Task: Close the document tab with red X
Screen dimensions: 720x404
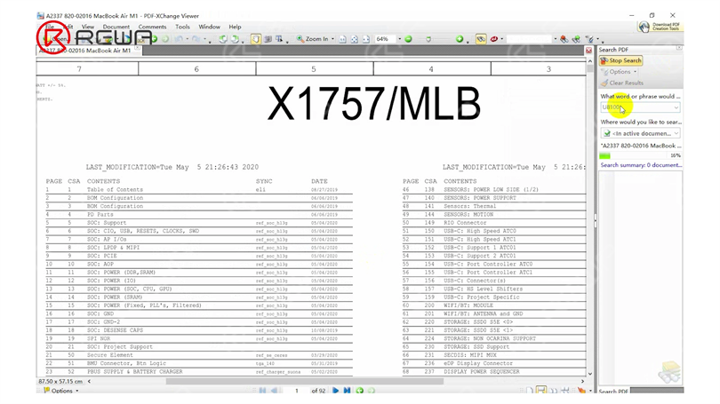Action: 588,51
